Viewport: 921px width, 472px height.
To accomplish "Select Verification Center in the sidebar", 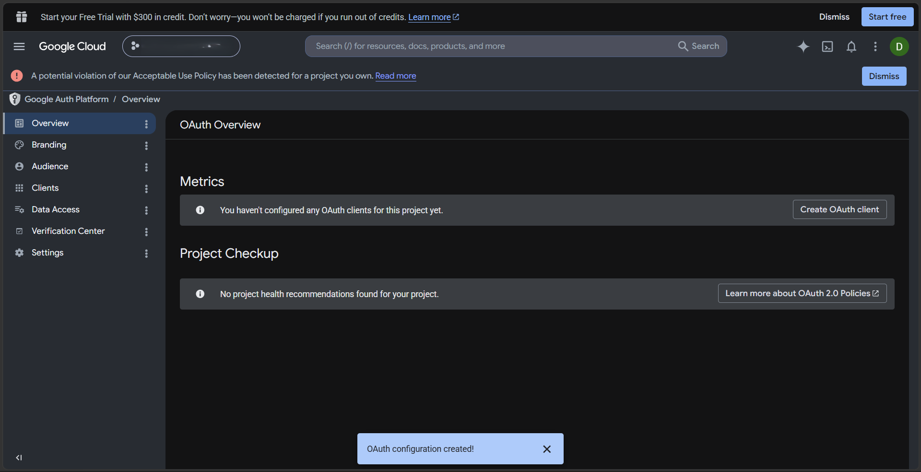I will [x=80, y=231].
